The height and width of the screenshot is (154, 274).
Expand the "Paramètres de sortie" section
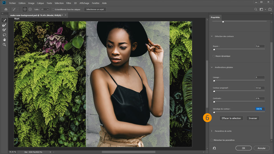tap(211, 131)
